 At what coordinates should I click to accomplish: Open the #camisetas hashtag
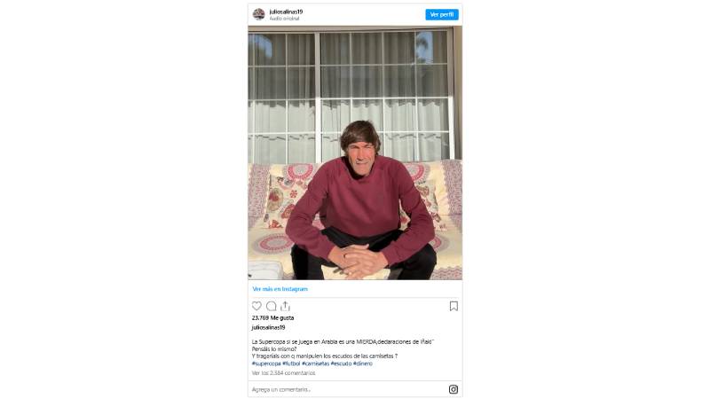coord(316,364)
